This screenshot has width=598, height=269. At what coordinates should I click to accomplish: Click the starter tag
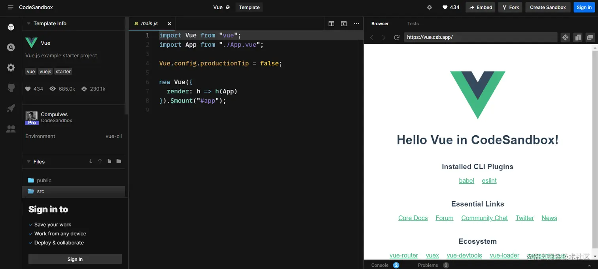[x=63, y=72]
